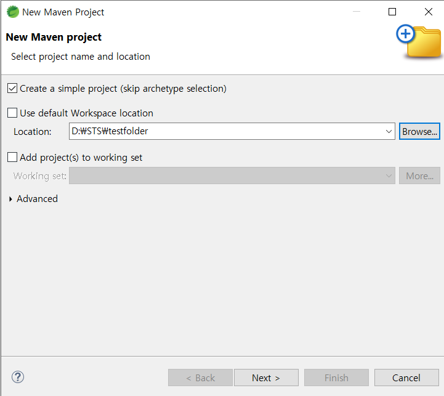Screen dimensions: 444x396
Task: Open the Location dropdown arrow
Action: point(389,131)
